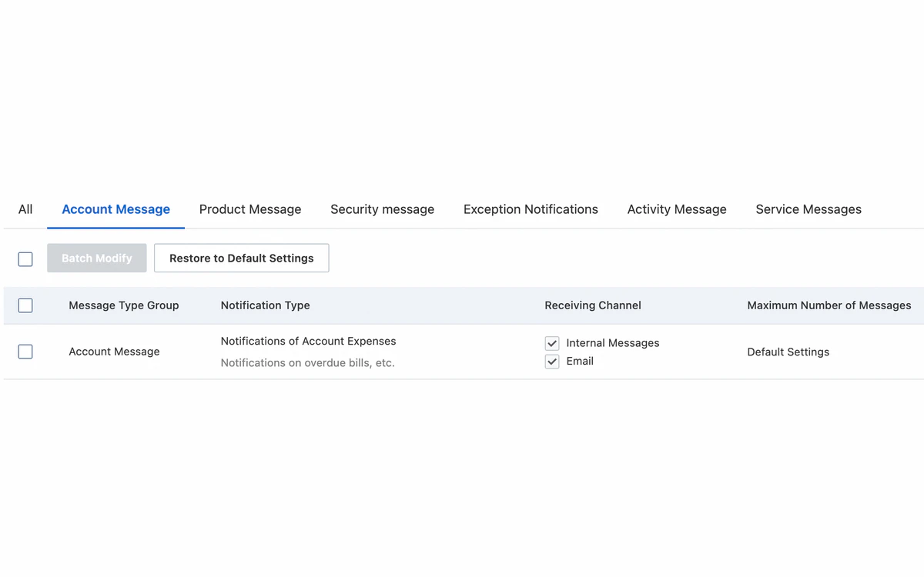Screen dimensions: 924x577
Task: Uncheck the Email channel checkbox
Action: click(552, 361)
